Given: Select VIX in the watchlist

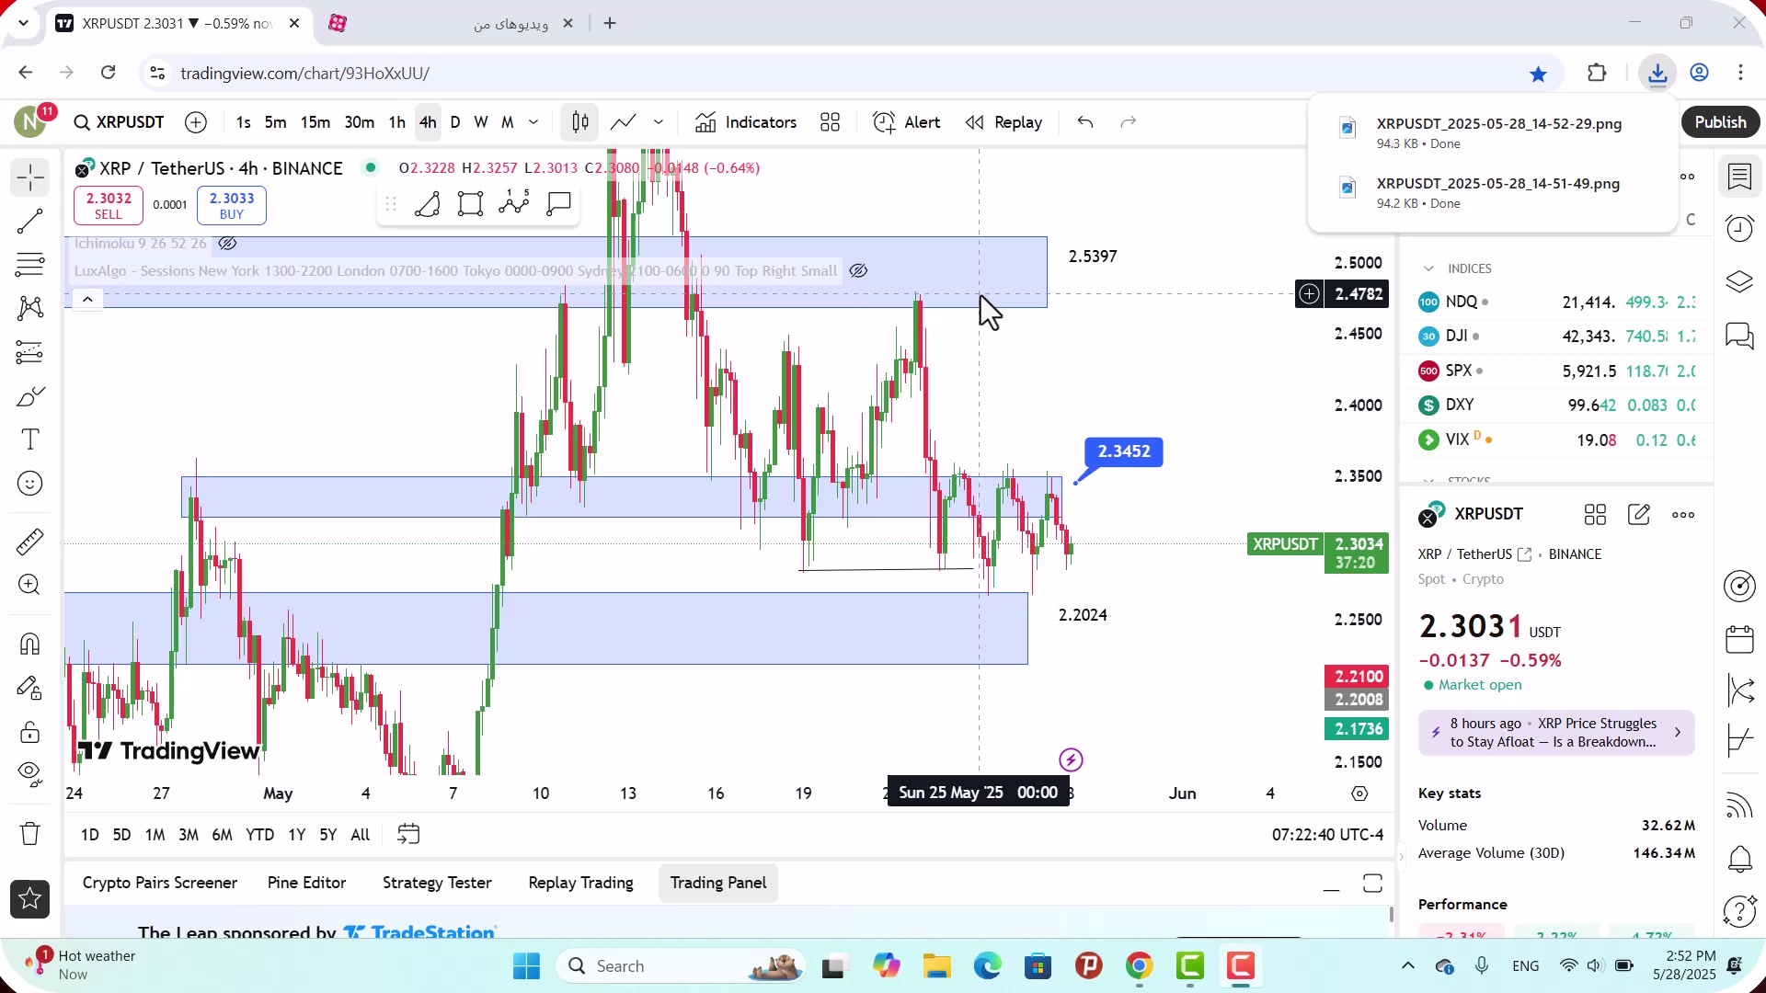Looking at the screenshot, I should 1556,439.
